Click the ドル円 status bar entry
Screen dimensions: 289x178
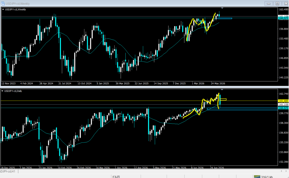coord(116,177)
